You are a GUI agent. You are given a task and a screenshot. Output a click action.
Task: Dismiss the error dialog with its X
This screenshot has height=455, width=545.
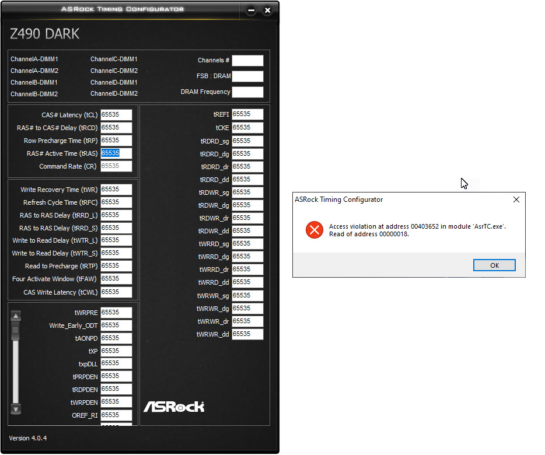(x=516, y=199)
